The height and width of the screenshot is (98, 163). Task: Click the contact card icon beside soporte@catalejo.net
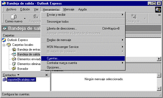(x=5, y=79)
